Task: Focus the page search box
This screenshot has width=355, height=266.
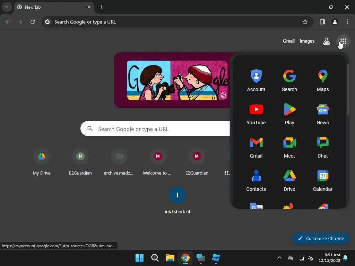Action: 155,129
